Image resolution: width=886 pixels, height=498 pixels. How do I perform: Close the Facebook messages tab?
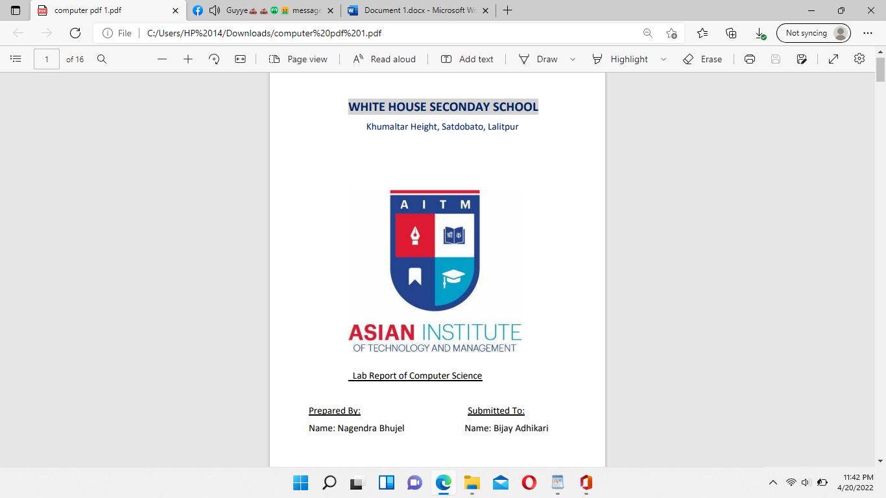click(x=330, y=10)
